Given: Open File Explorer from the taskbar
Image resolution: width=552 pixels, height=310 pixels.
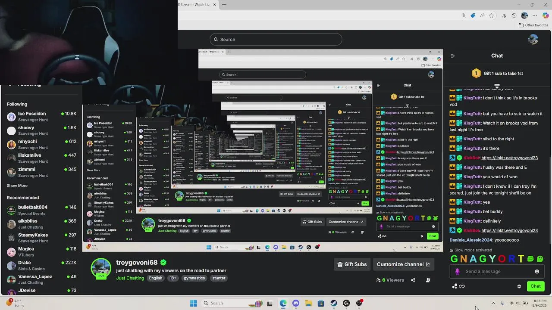Looking at the screenshot, I should [x=308, y=303].
